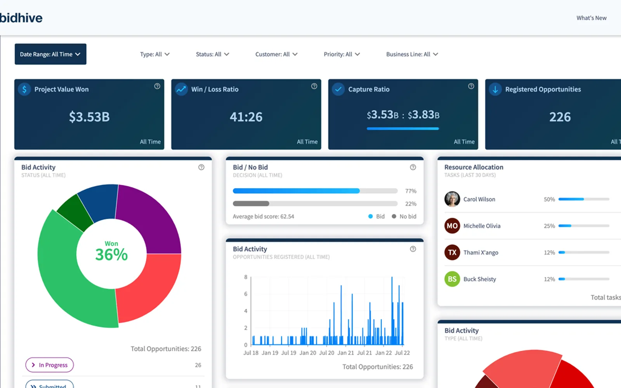
Task: Click the 41:26 win/loss value
Action: [246, 117]
